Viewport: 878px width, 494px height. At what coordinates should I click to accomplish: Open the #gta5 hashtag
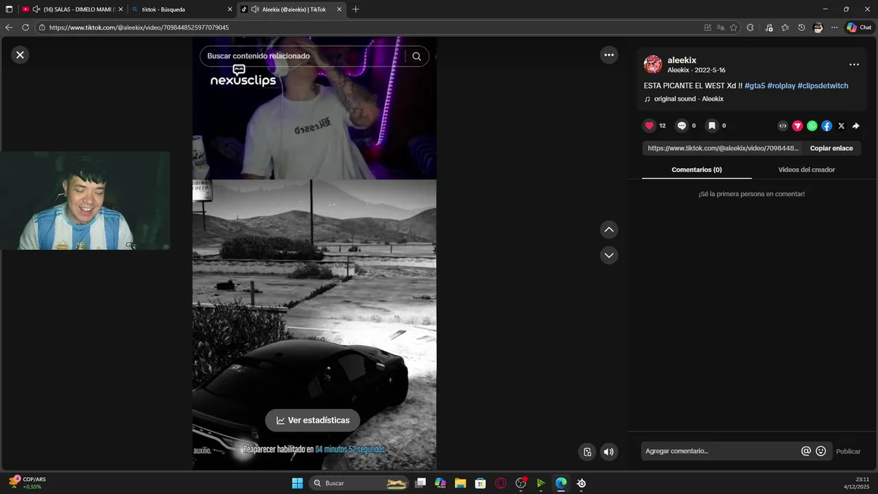755,86
